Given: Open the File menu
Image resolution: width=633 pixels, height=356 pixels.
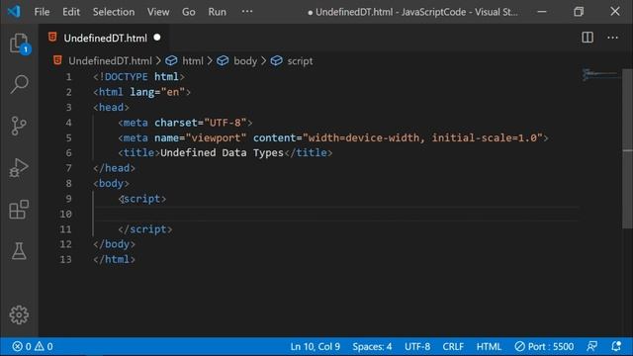Looking at the screenshot, I should tap(42, 12).
